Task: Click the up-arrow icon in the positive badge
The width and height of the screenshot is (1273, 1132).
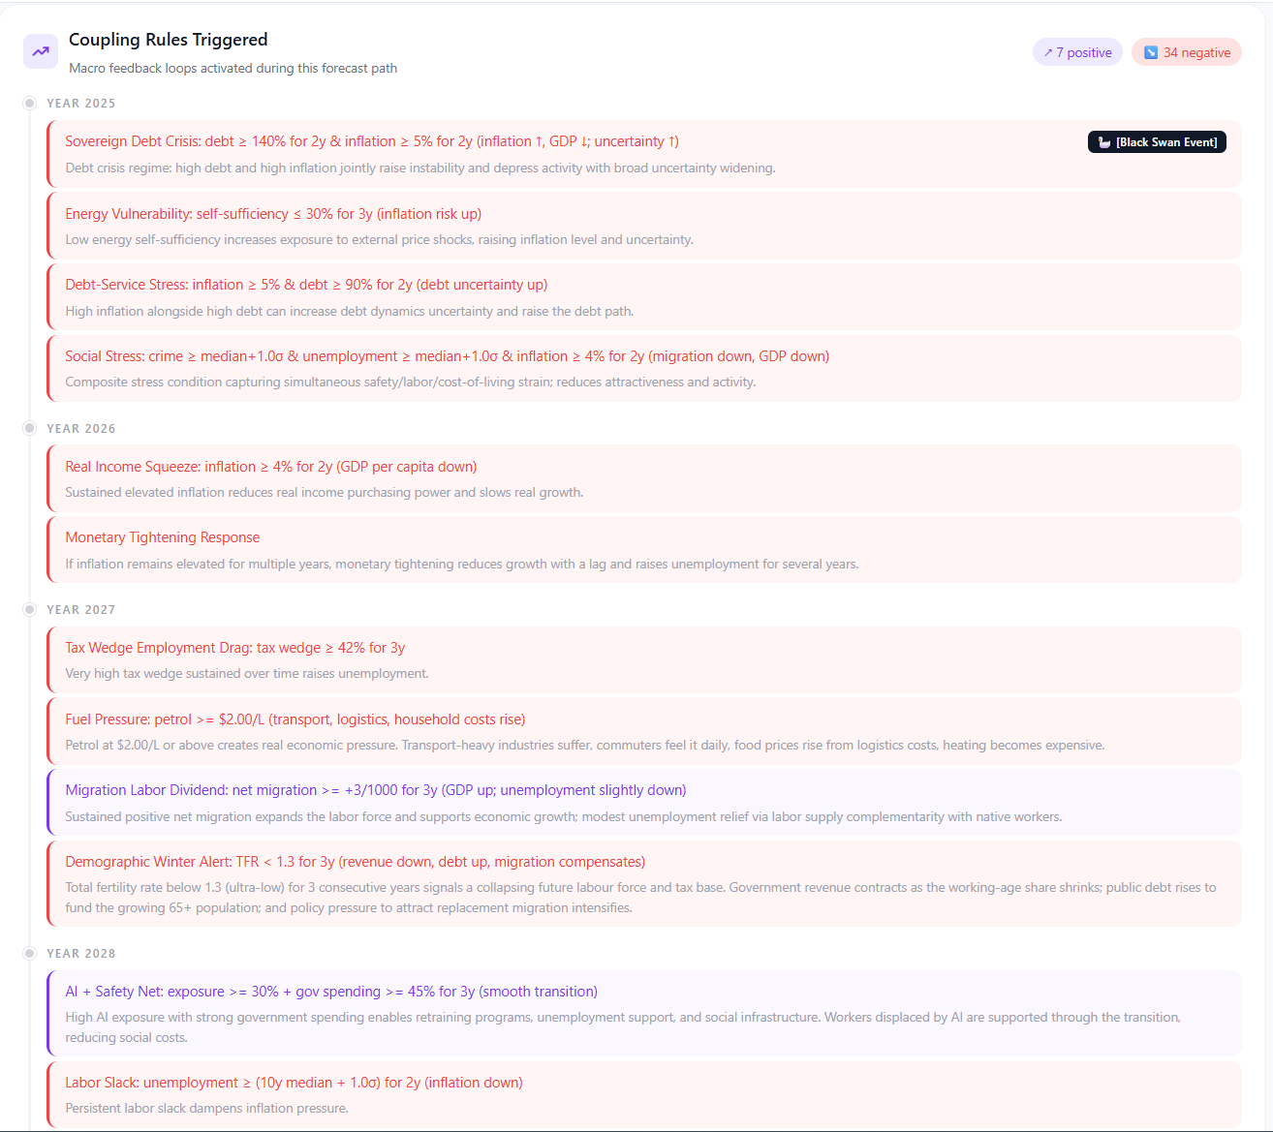Action: [x=1049, y=52]
